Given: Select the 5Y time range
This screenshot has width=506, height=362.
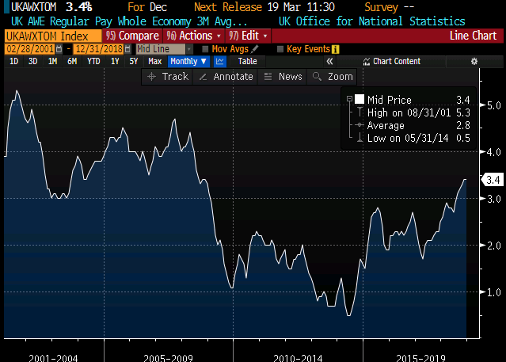Looking at the screenshot, I should [x=134, y=61].
